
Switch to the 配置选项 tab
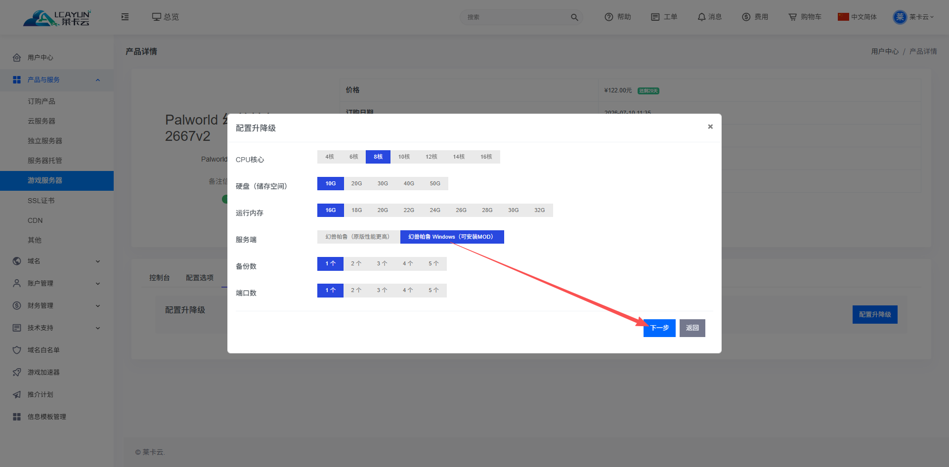point(200,278)
